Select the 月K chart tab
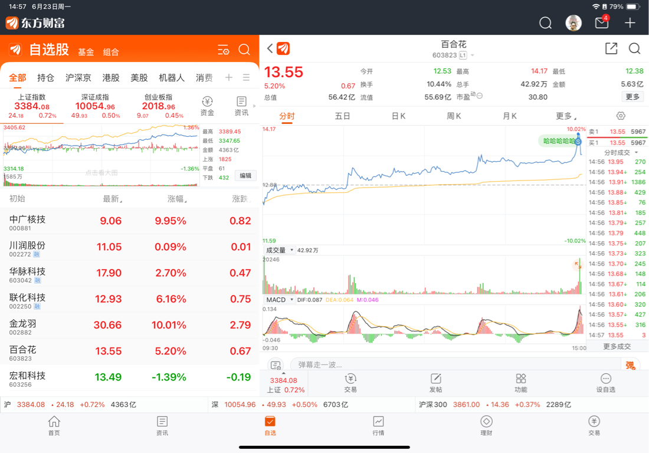The width and height of the screenshot is (649, 453). click(510, 116)
